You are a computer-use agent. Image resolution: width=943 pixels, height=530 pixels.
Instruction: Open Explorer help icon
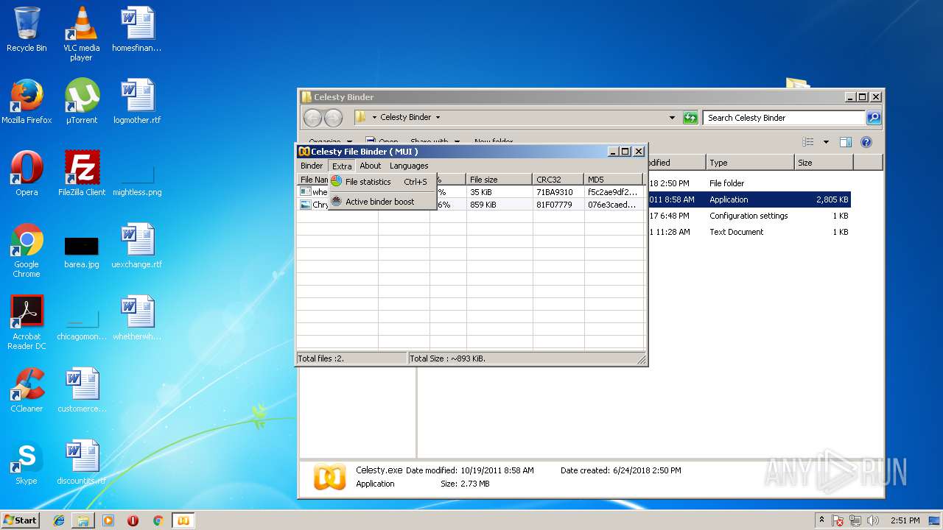click(x=866, y=142)
